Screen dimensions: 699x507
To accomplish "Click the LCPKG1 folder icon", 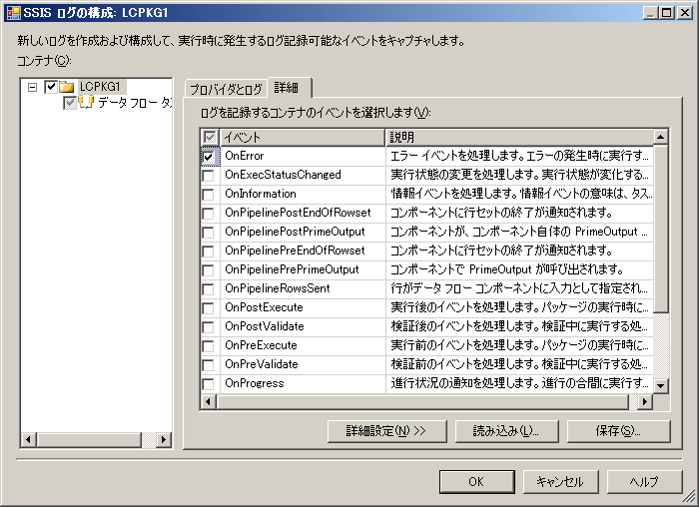I will coord(67,87).
